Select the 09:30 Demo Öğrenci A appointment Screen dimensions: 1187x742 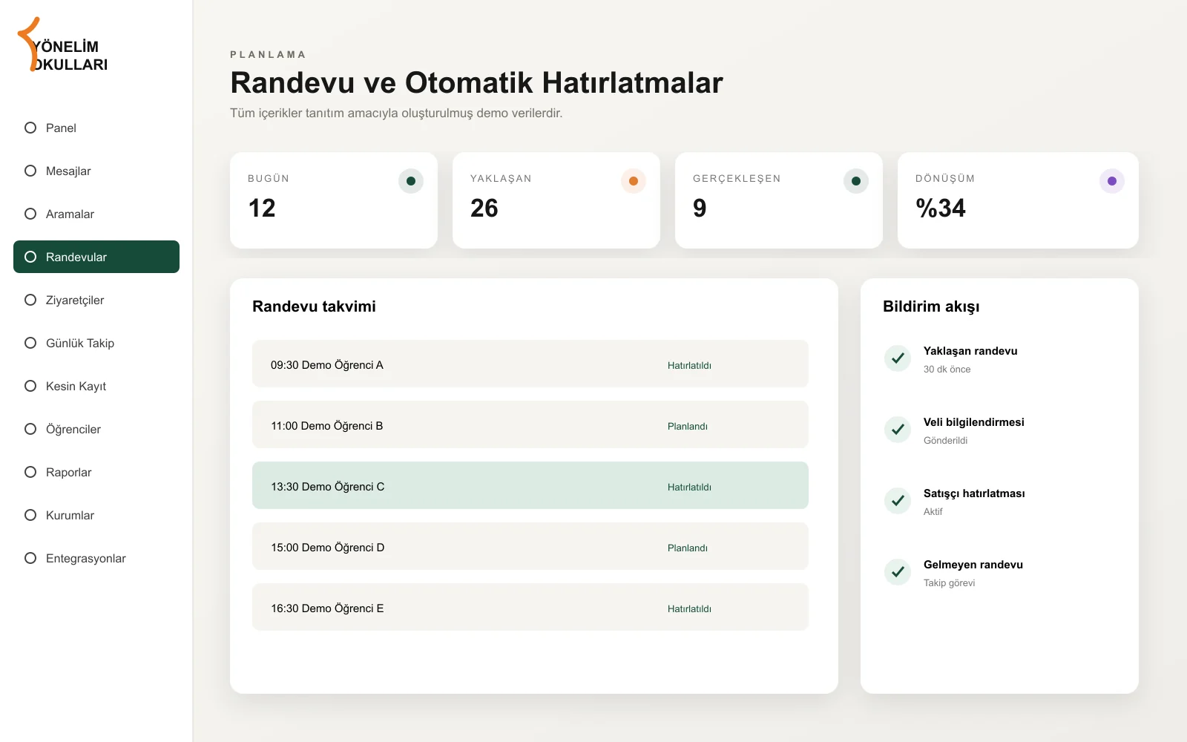click(x=530, y=364)
